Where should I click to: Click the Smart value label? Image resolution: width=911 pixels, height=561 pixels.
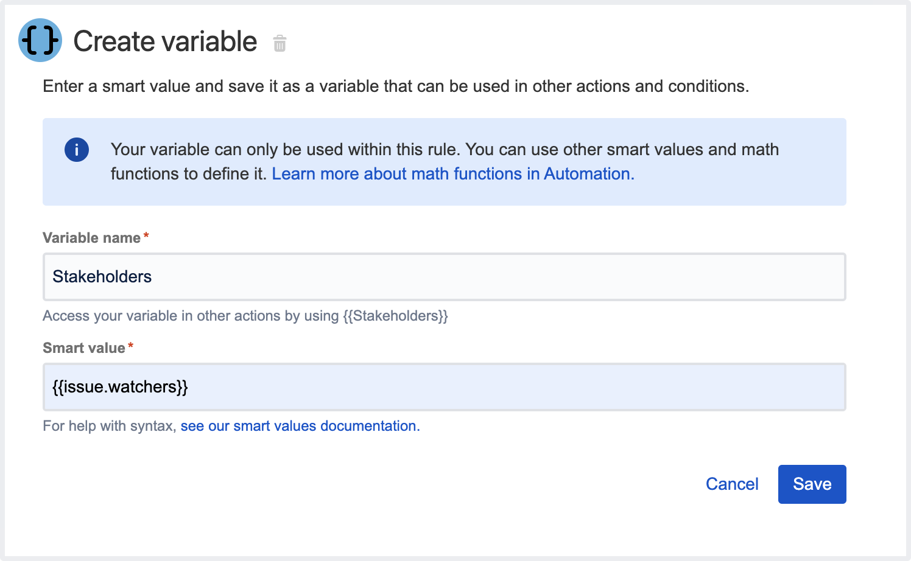coord(84,348)
